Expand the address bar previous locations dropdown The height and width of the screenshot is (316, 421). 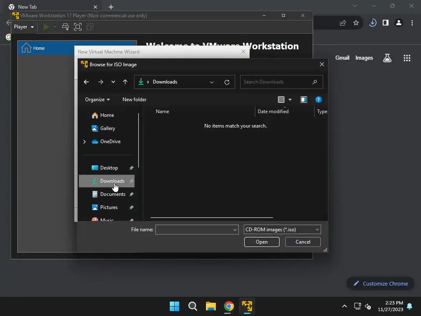212,82
